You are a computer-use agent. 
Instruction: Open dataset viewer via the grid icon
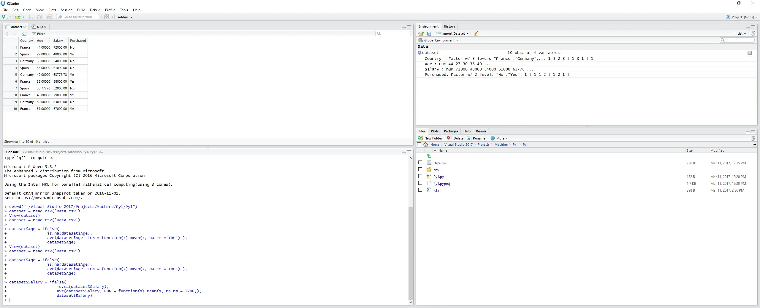click(750, 53)
